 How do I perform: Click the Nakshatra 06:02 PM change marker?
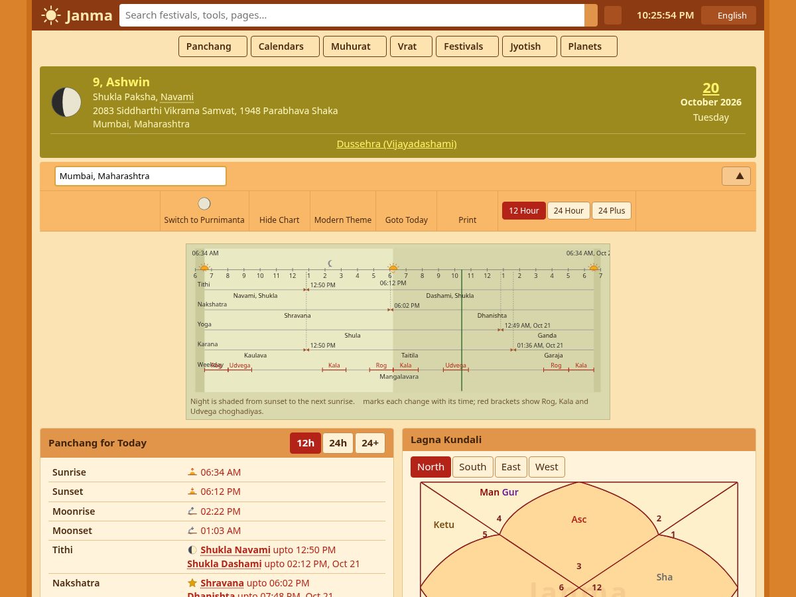[391, 310]
